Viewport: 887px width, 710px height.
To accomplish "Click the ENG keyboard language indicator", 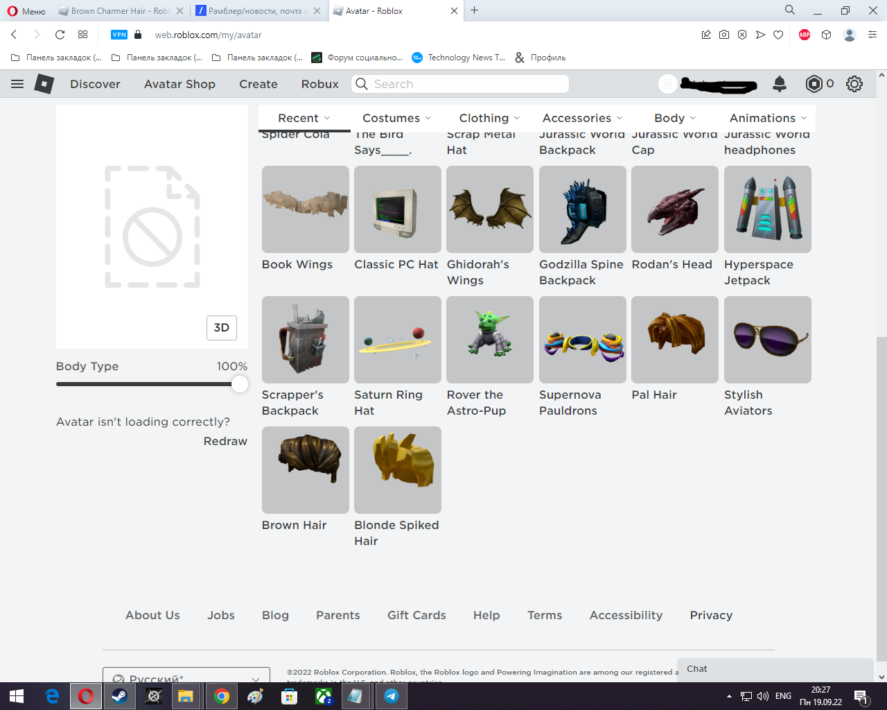I will 783,696.
